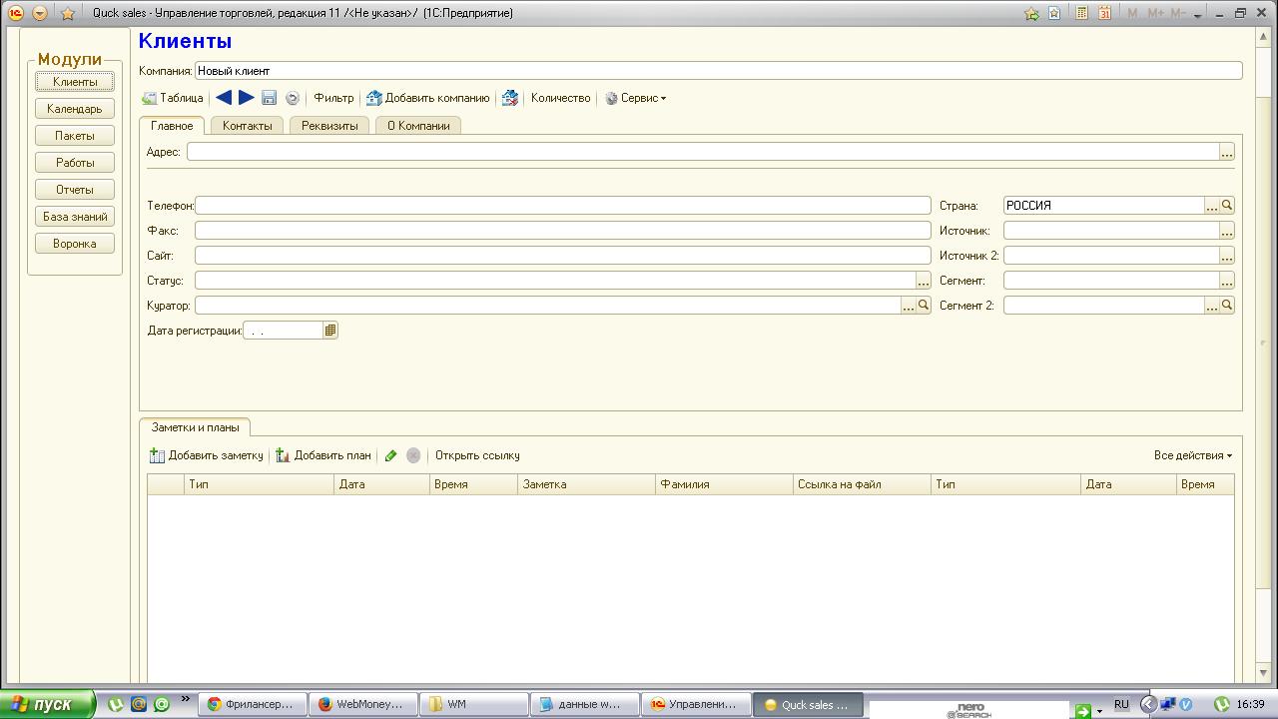Click the green pencil edit icon
Screen dimensions: 1278x719
[391, 455]
